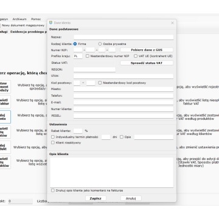The height and width of the screenshot is (219, 219).
Task: Mark the Klient nieaktywny checkbox
Action: click(53, 142)
